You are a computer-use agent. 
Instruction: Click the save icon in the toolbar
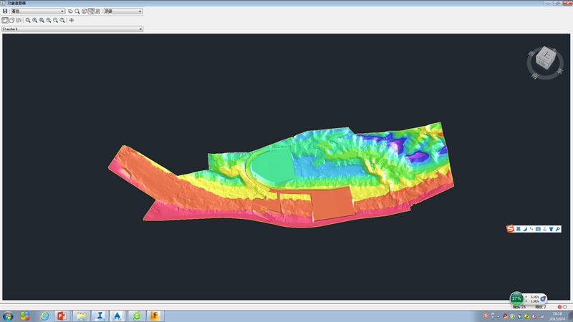point(5,11)
